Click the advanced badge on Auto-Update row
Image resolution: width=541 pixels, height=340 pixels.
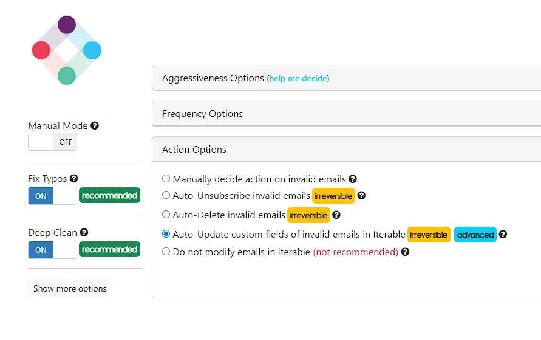(475, 235)
